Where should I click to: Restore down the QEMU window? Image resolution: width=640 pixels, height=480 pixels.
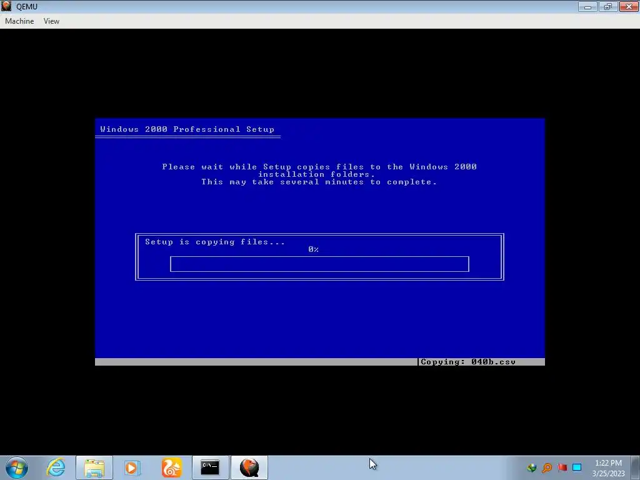(607, 6)
